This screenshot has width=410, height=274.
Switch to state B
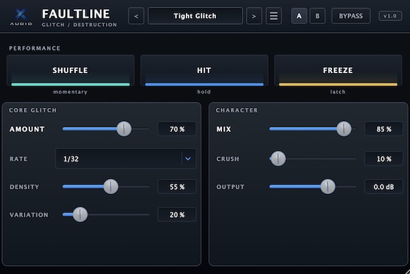tap(318, 16)
